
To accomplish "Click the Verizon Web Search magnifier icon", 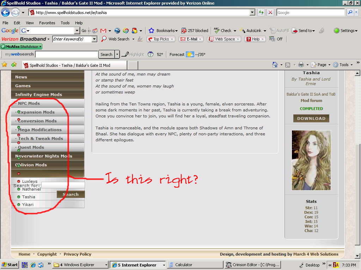I will 104,39.
